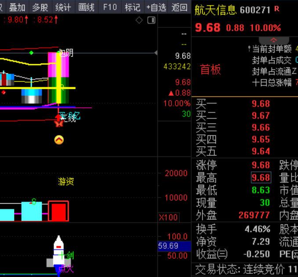Click the red butterfly marker under the candle

pyautogui.click(x=59, y=124)
